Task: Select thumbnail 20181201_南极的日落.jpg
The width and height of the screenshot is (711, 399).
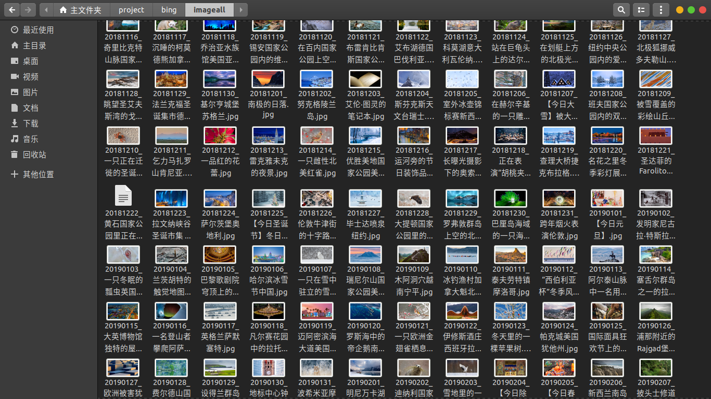Action: pos(269,78)
